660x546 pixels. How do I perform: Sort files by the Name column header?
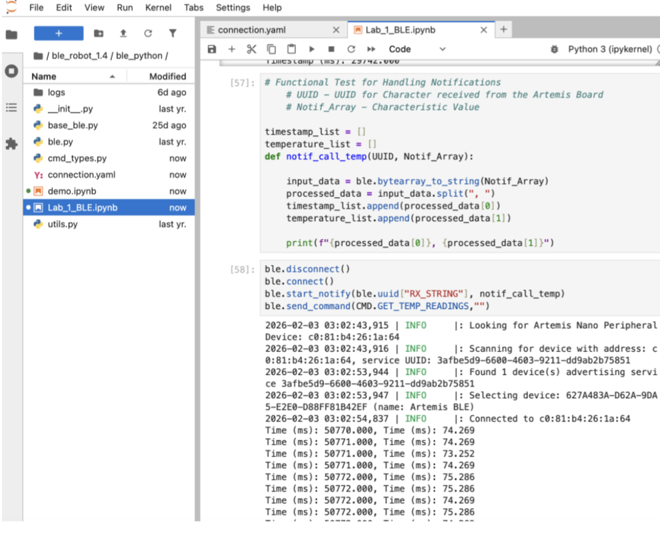(x=44, y=77)
